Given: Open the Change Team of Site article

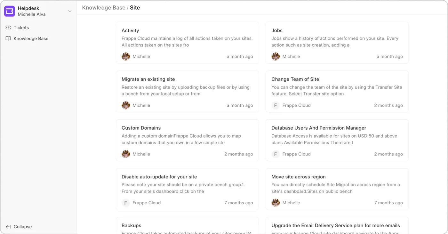Looking at the screenshot, I should (337, 92).
